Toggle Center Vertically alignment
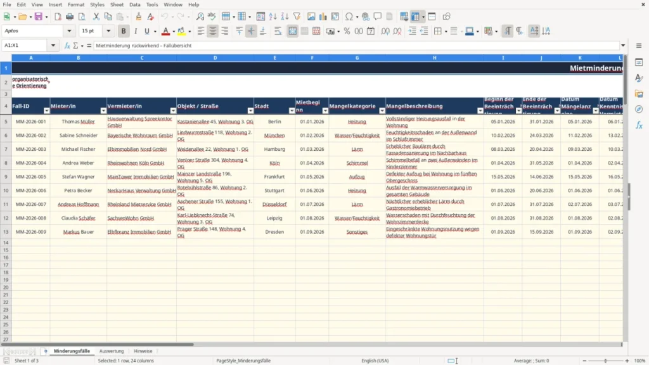 251,31
